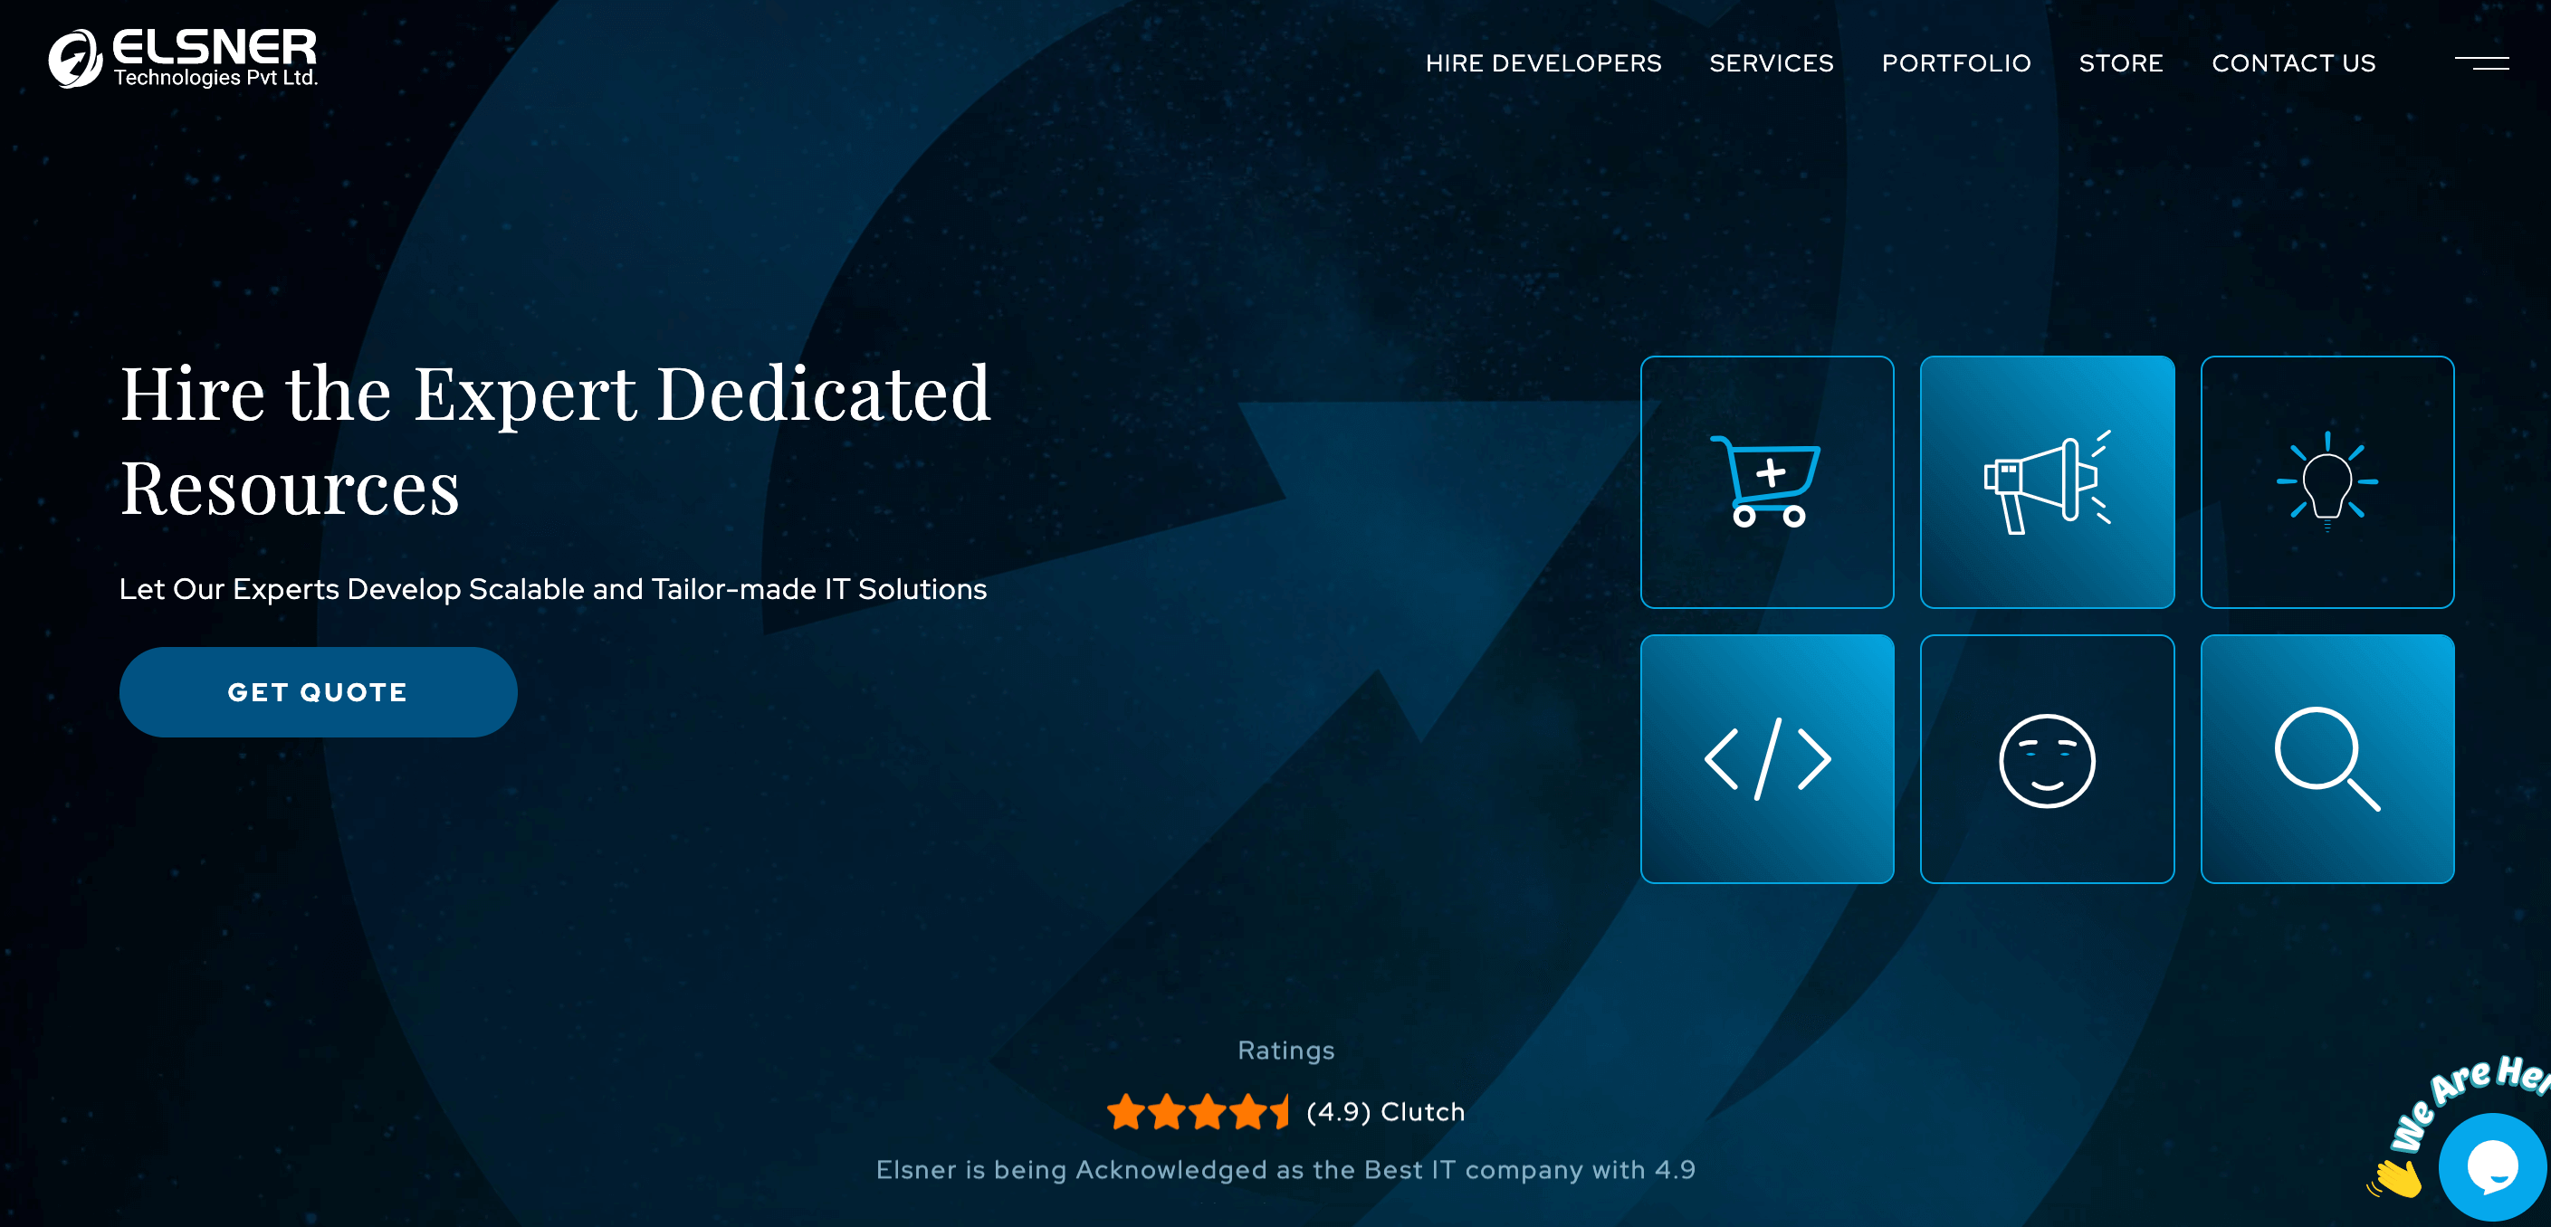Click the STORE navigation tab
Viewport: 2551px width, 1227px height.
[2122, 63]
